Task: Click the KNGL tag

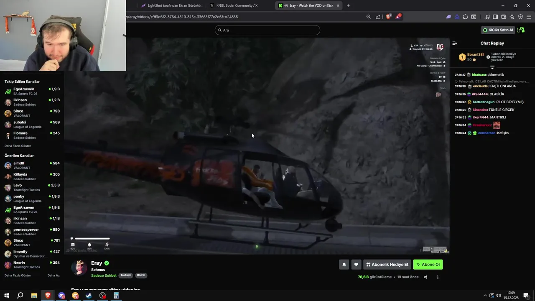Action: tap(141, 275)
